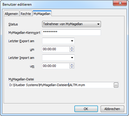The height and width of the screenshot is (116, 129).
Task: Decrease the last export time with down arrow
Action: pyautogui.click(x=72, y=51)
